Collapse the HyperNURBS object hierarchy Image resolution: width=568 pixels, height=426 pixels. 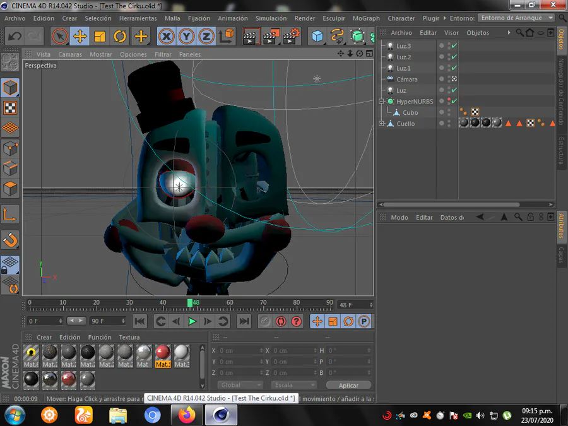point(382,102)
